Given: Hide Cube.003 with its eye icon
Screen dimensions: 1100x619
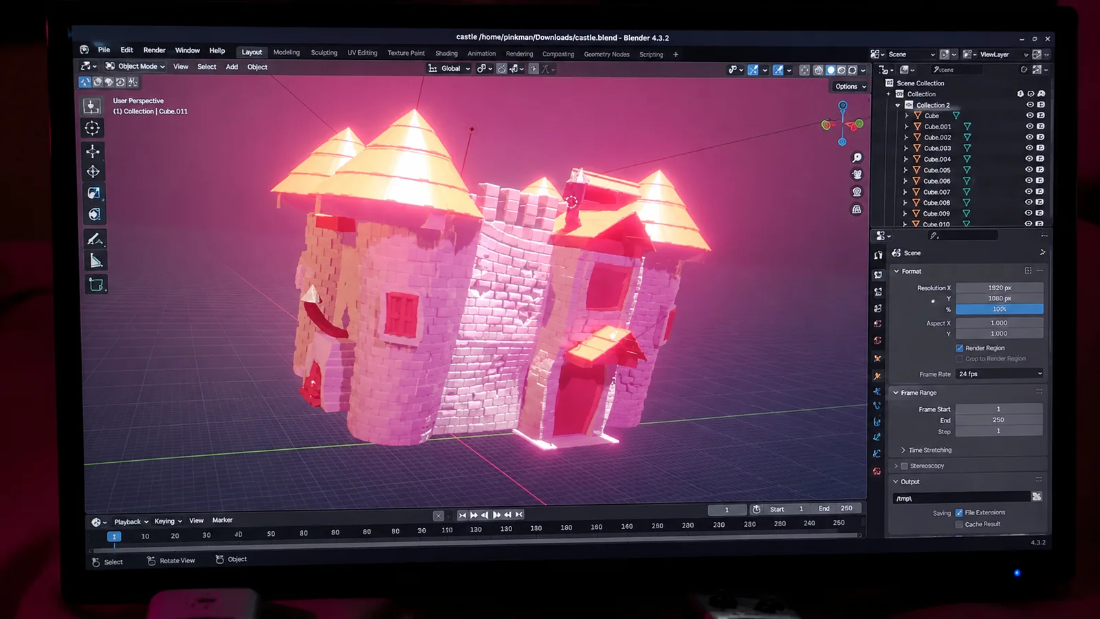Looking at the screenshot, I should pos(1030,148).
